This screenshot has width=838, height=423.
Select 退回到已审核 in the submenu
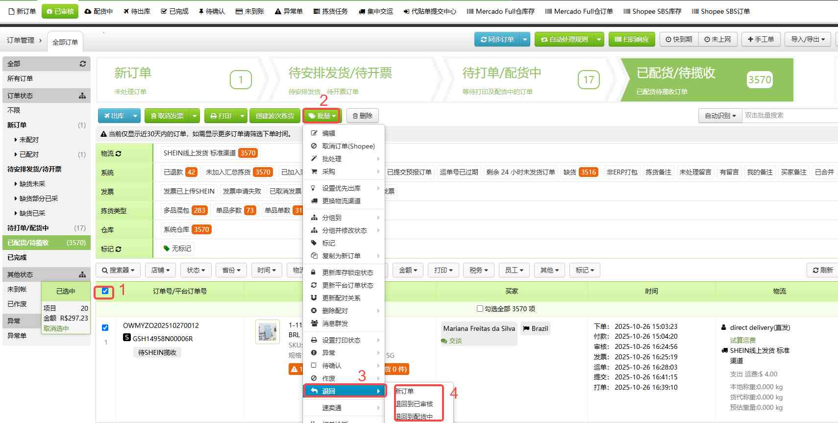415,404
